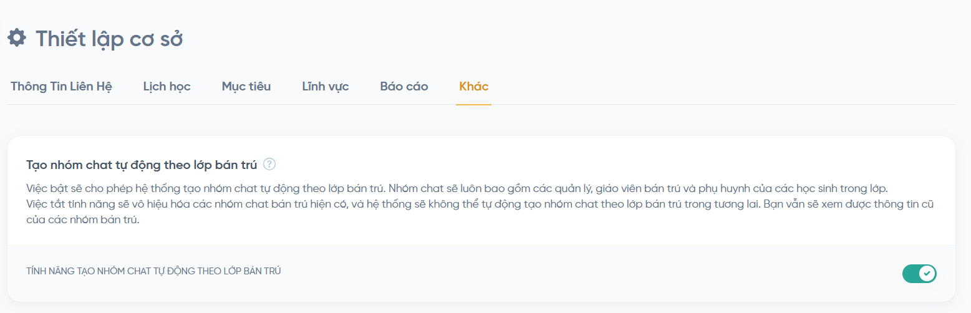Disable the auto chat group feature toggle

coord(919,273)
